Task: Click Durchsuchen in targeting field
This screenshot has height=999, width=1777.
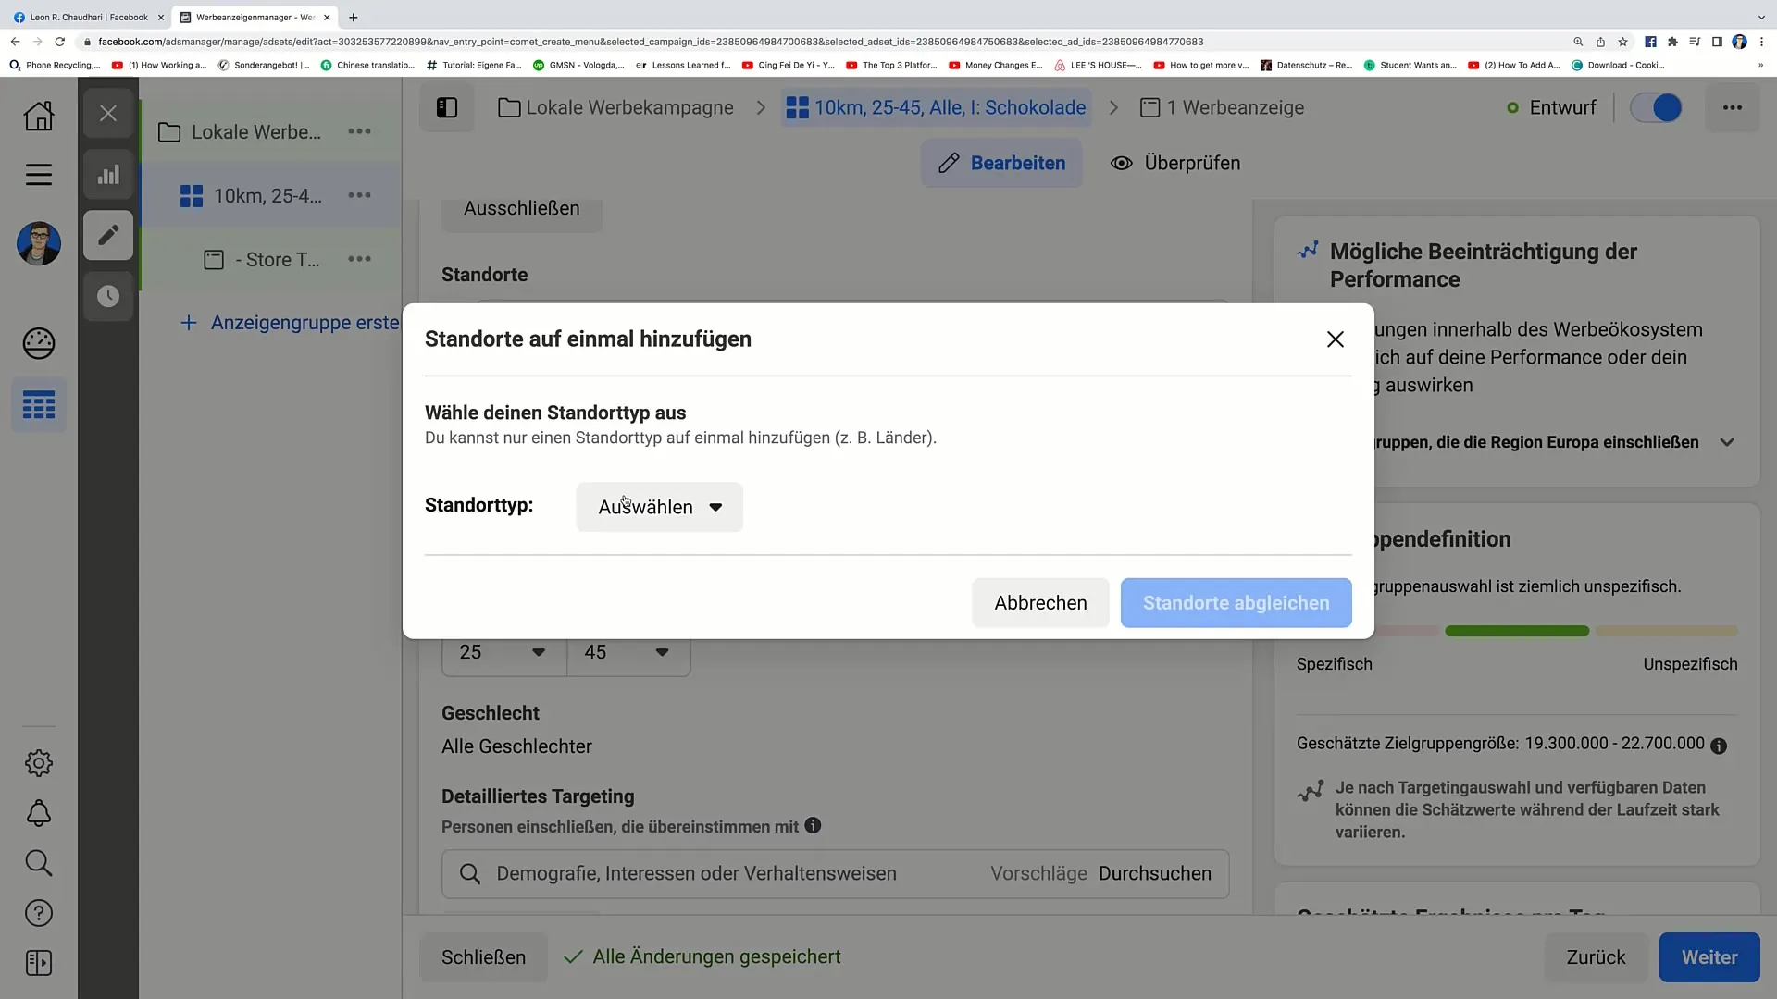Action: tap(1154, 873)
